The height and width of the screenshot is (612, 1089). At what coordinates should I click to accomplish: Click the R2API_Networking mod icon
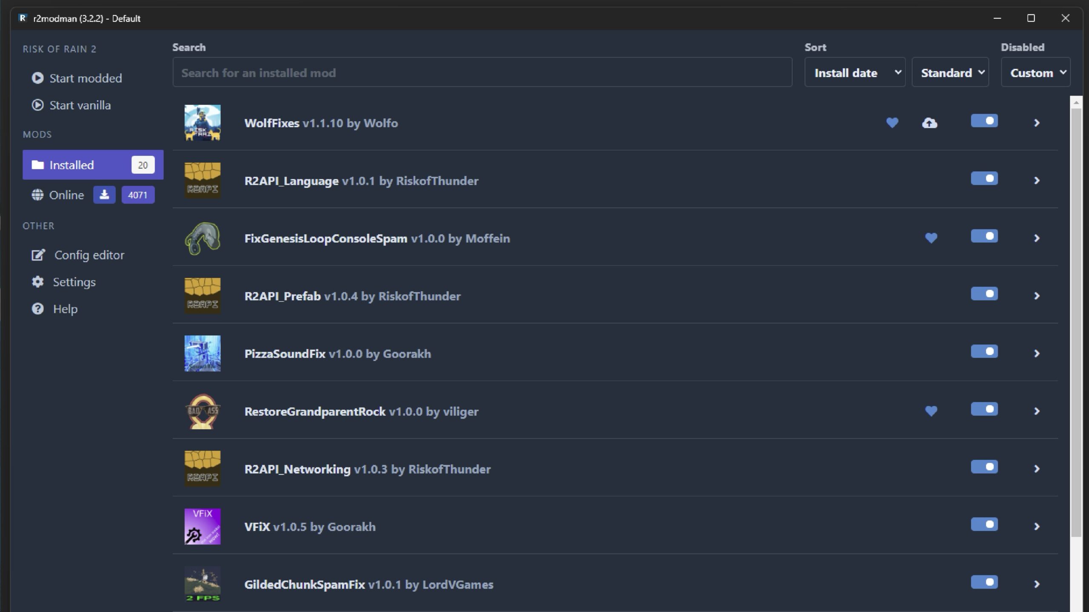[x=202, y=469]
